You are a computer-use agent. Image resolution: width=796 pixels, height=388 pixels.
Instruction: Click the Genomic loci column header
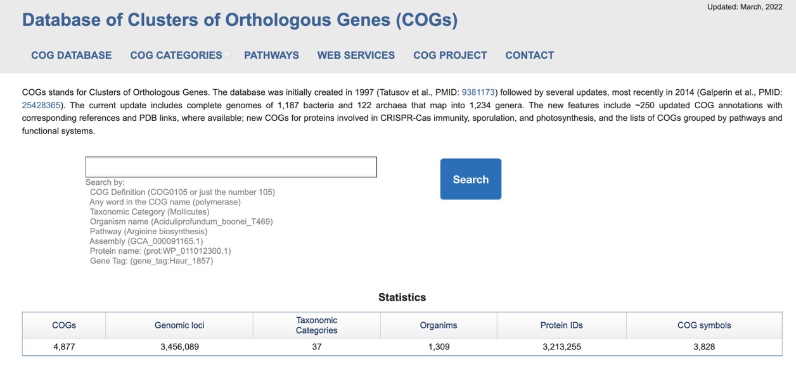pos(179,325)
